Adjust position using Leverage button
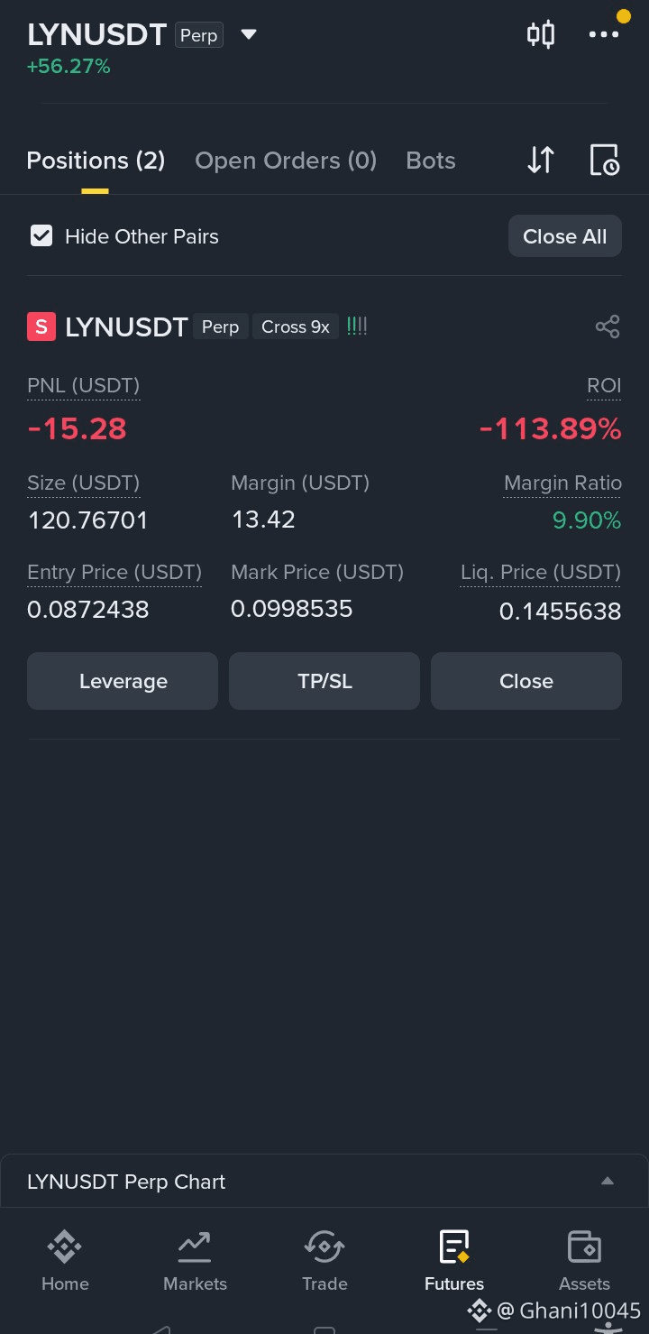The width and height of the screenshot is (649, 1334). pyautogui.click(x=123, y=681)
